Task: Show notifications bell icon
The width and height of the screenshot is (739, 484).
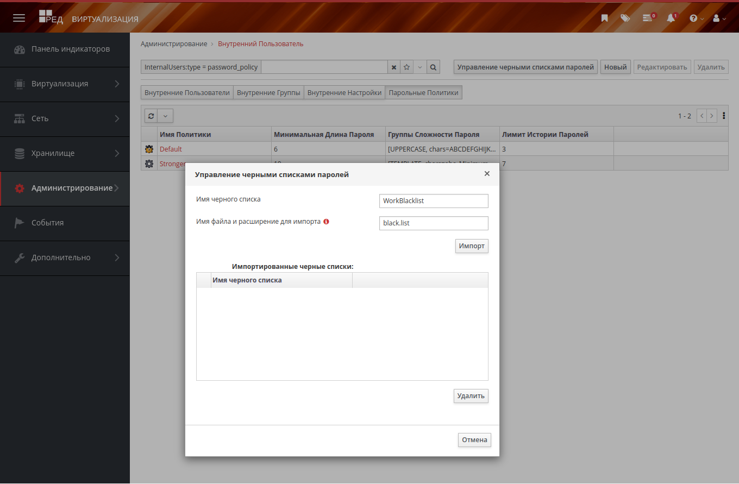Action: tap(671, 18)
